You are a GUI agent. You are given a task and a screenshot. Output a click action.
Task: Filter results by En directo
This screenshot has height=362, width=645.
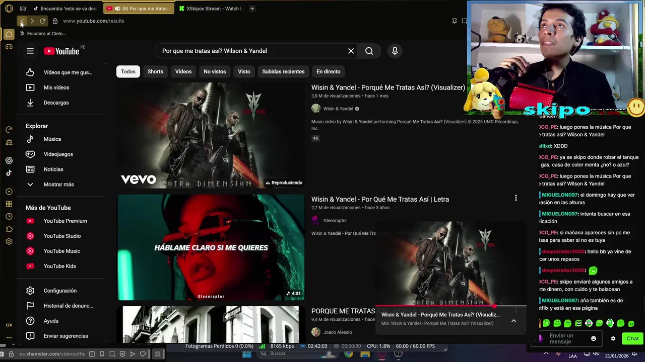click(328, 71)
